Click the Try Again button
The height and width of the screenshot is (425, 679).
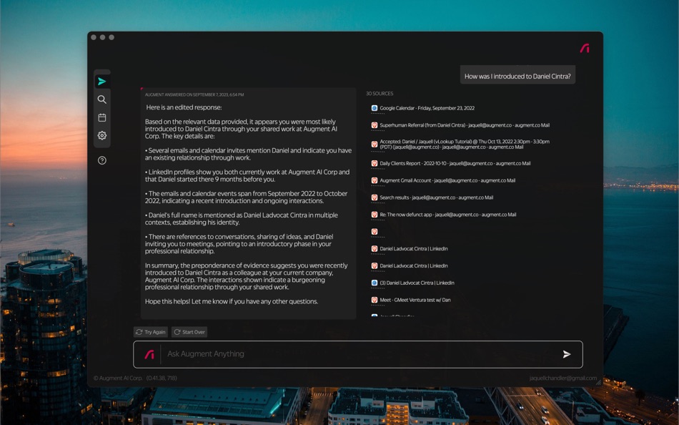point(150,332)
